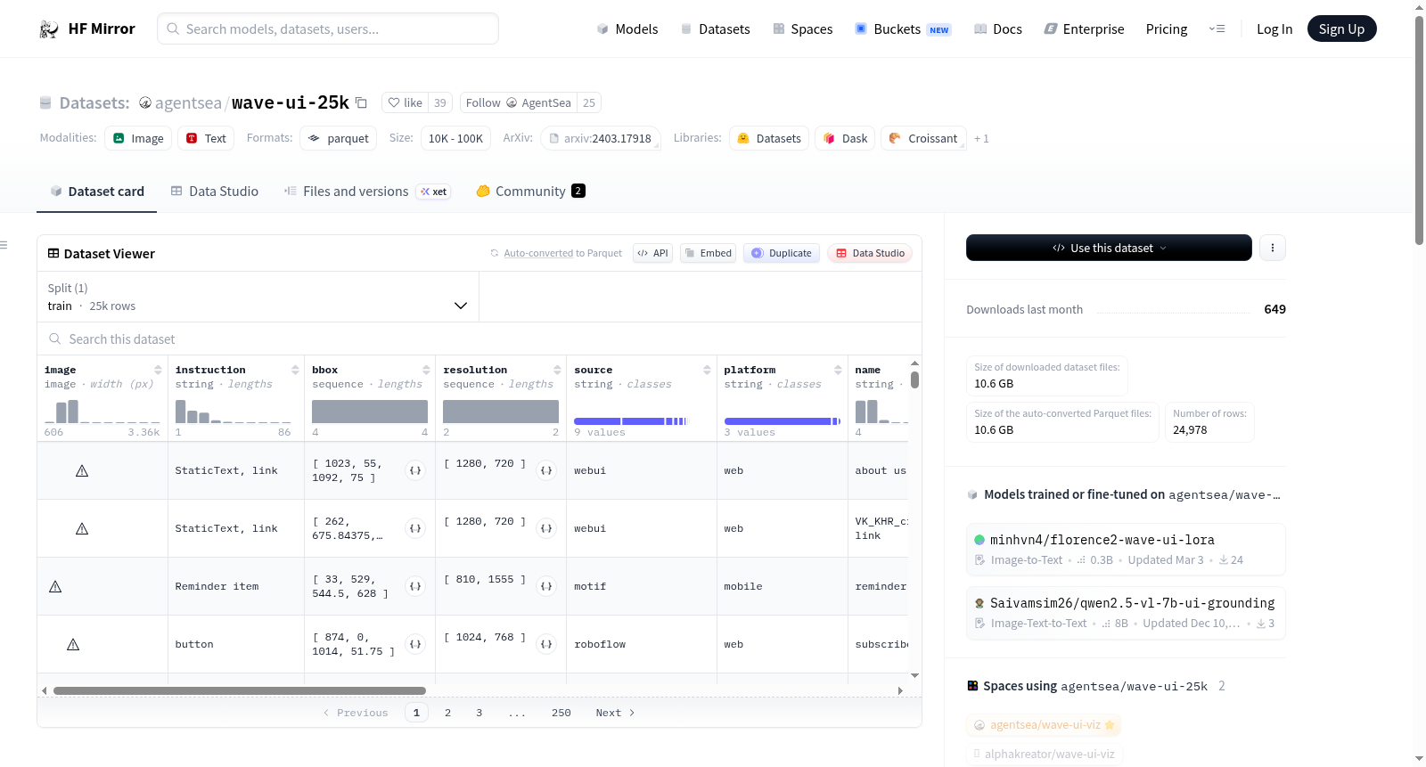Open Data Studio button in viewer header

pos(870,253)
